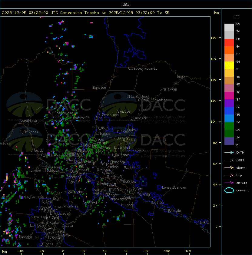Click the V_Flores place label
The width and height of the screenshot is (252, 255).
click(x=46, y=244)
